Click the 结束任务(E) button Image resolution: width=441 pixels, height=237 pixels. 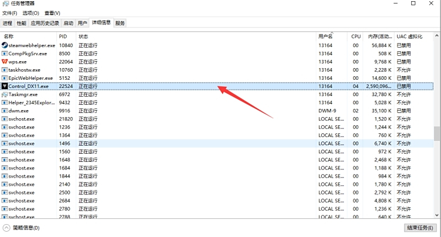click(x=419, y=228)
